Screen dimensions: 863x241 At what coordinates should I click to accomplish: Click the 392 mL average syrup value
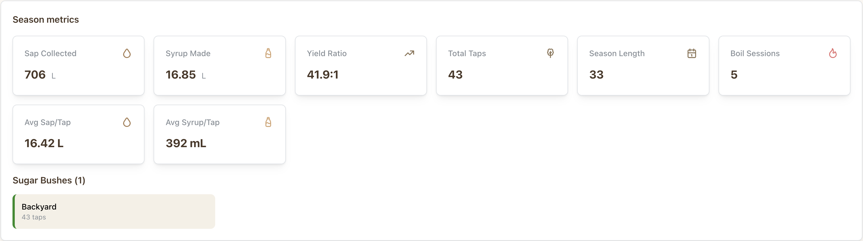[186, 143]
